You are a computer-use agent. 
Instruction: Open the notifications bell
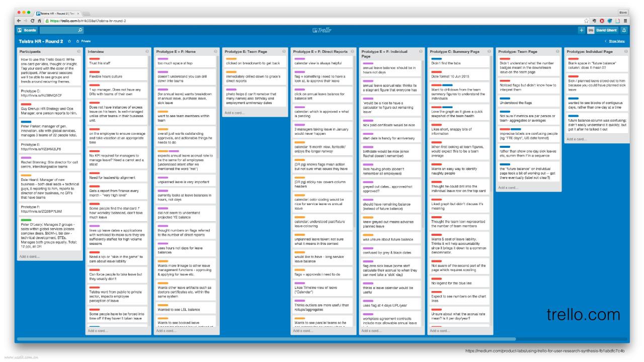pos(624,31)
